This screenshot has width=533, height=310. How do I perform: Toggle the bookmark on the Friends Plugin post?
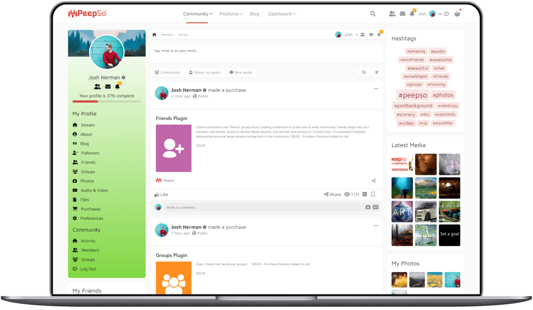point(373,194)
